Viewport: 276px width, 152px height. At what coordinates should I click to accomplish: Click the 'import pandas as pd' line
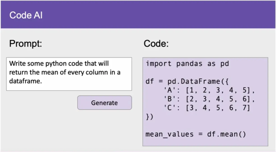click(x=187, y=64)
